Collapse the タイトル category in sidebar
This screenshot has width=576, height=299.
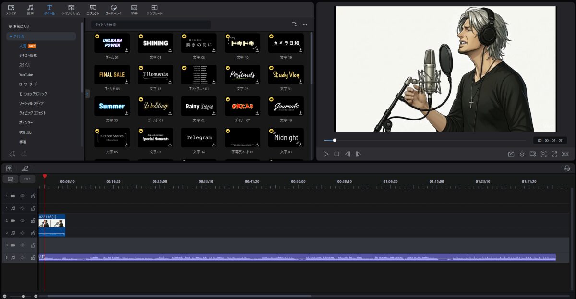pyautogui.click(x=11, y=36)
